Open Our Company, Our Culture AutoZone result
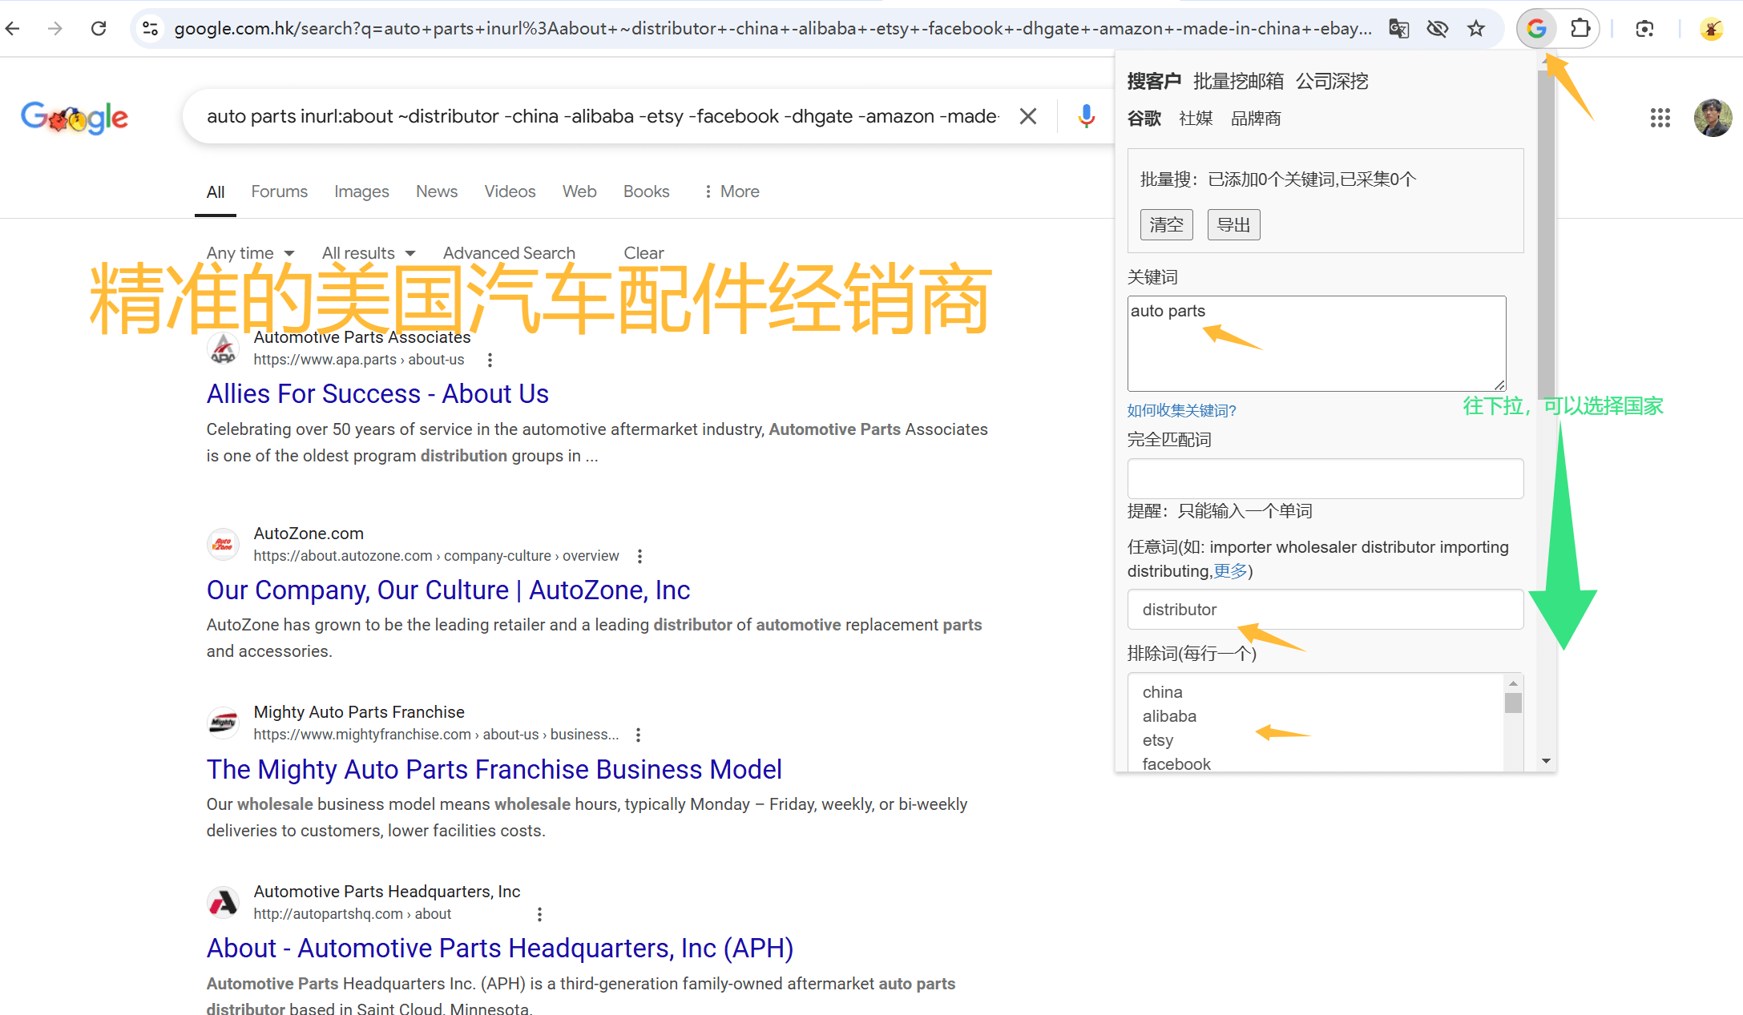 pyautogui.click(x=448, y=590)
